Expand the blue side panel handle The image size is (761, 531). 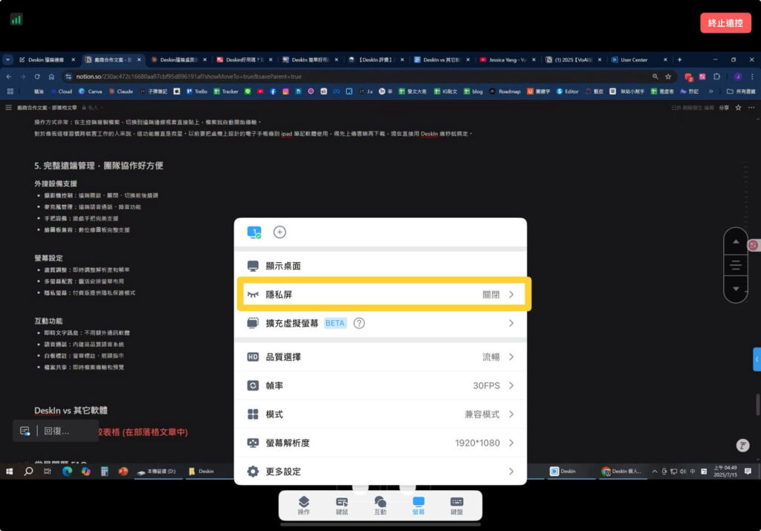[757, 359]
